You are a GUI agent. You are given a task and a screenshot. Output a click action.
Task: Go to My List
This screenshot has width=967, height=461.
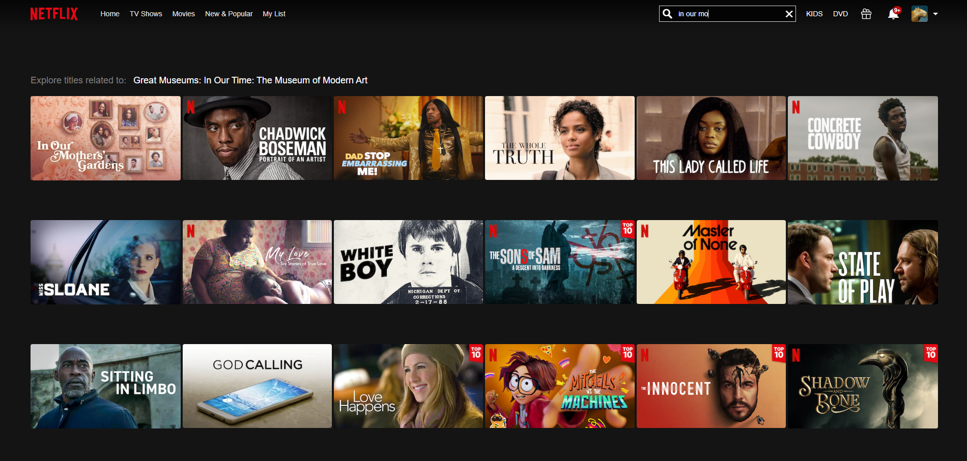click(x=274, y=14)
